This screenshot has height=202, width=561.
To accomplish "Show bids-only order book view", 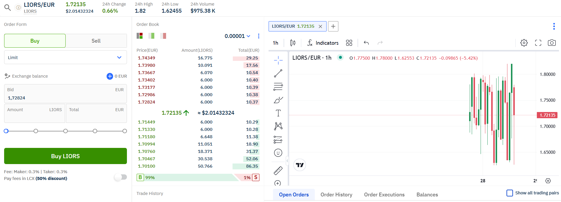I will (151, 36).
